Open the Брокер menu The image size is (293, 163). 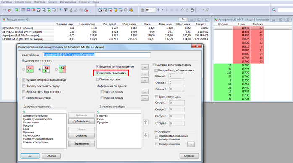click(53, 2)
